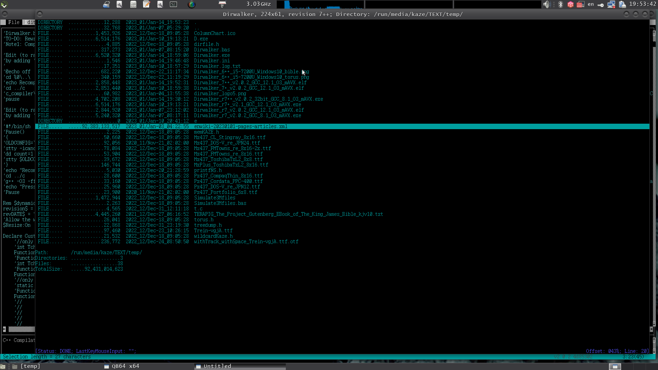Open the network connection tray icon
The image size is (658, 370).
click(x=611, y=4)
